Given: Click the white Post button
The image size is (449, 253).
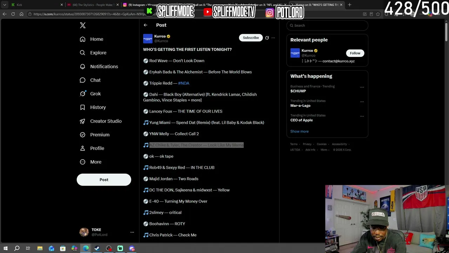Looking at the screenshot, I should click(x=104, y=180).
